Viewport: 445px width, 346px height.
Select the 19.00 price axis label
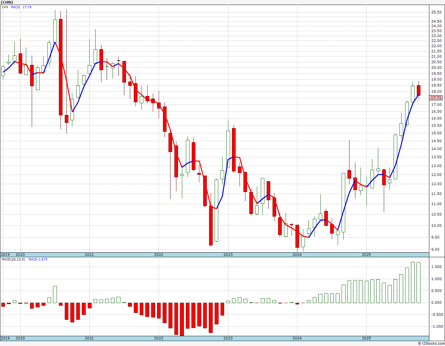coord(436,80)
